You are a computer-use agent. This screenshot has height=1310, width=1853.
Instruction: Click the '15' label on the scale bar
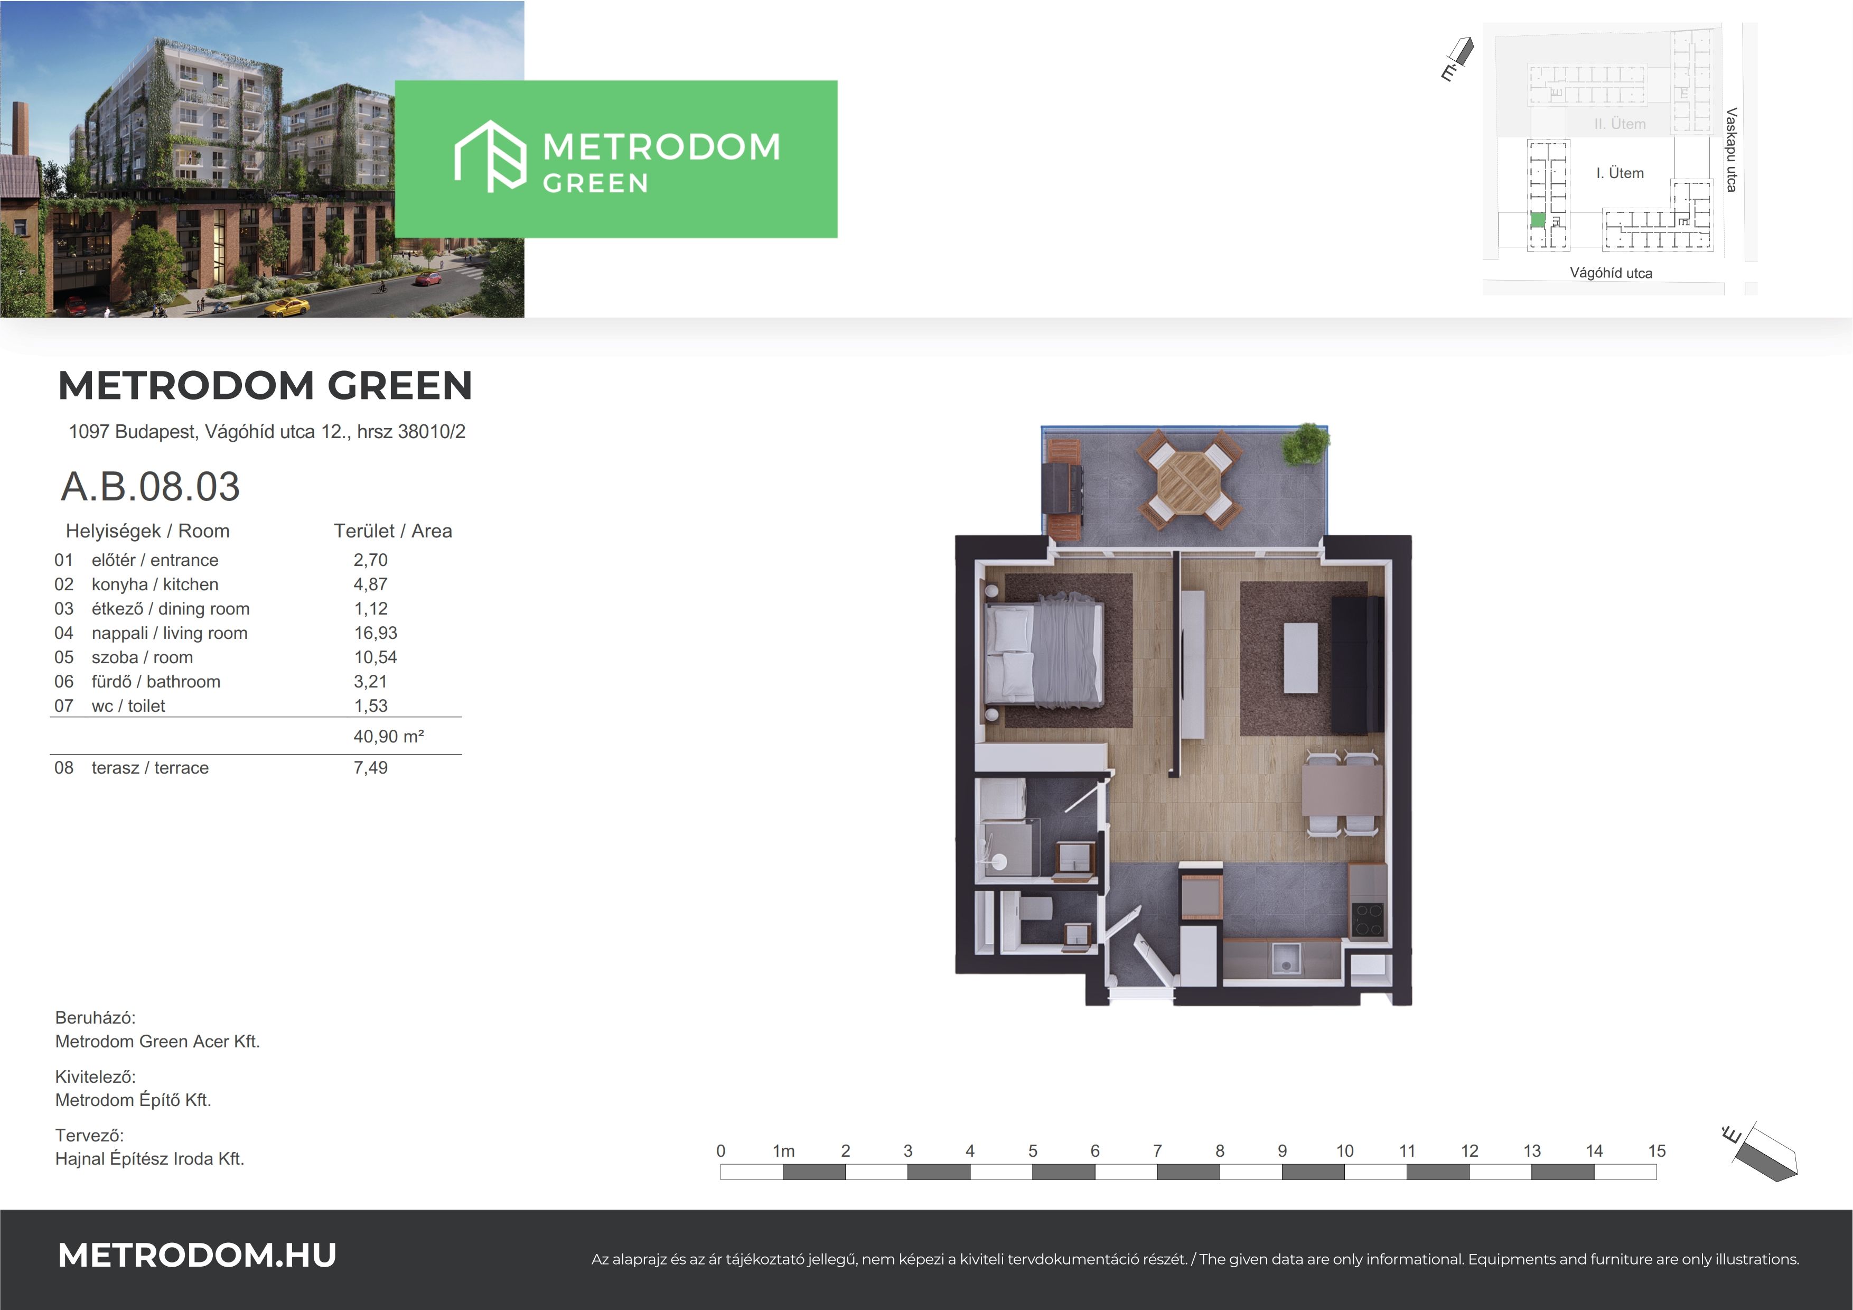[x=1657, y=1151]
